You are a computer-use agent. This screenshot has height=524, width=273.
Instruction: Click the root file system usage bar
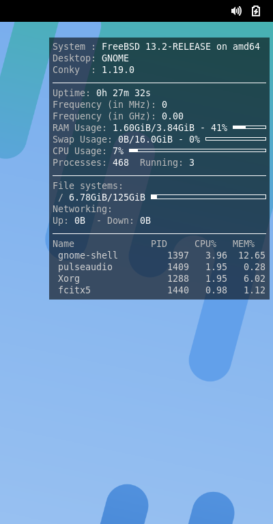209,196
